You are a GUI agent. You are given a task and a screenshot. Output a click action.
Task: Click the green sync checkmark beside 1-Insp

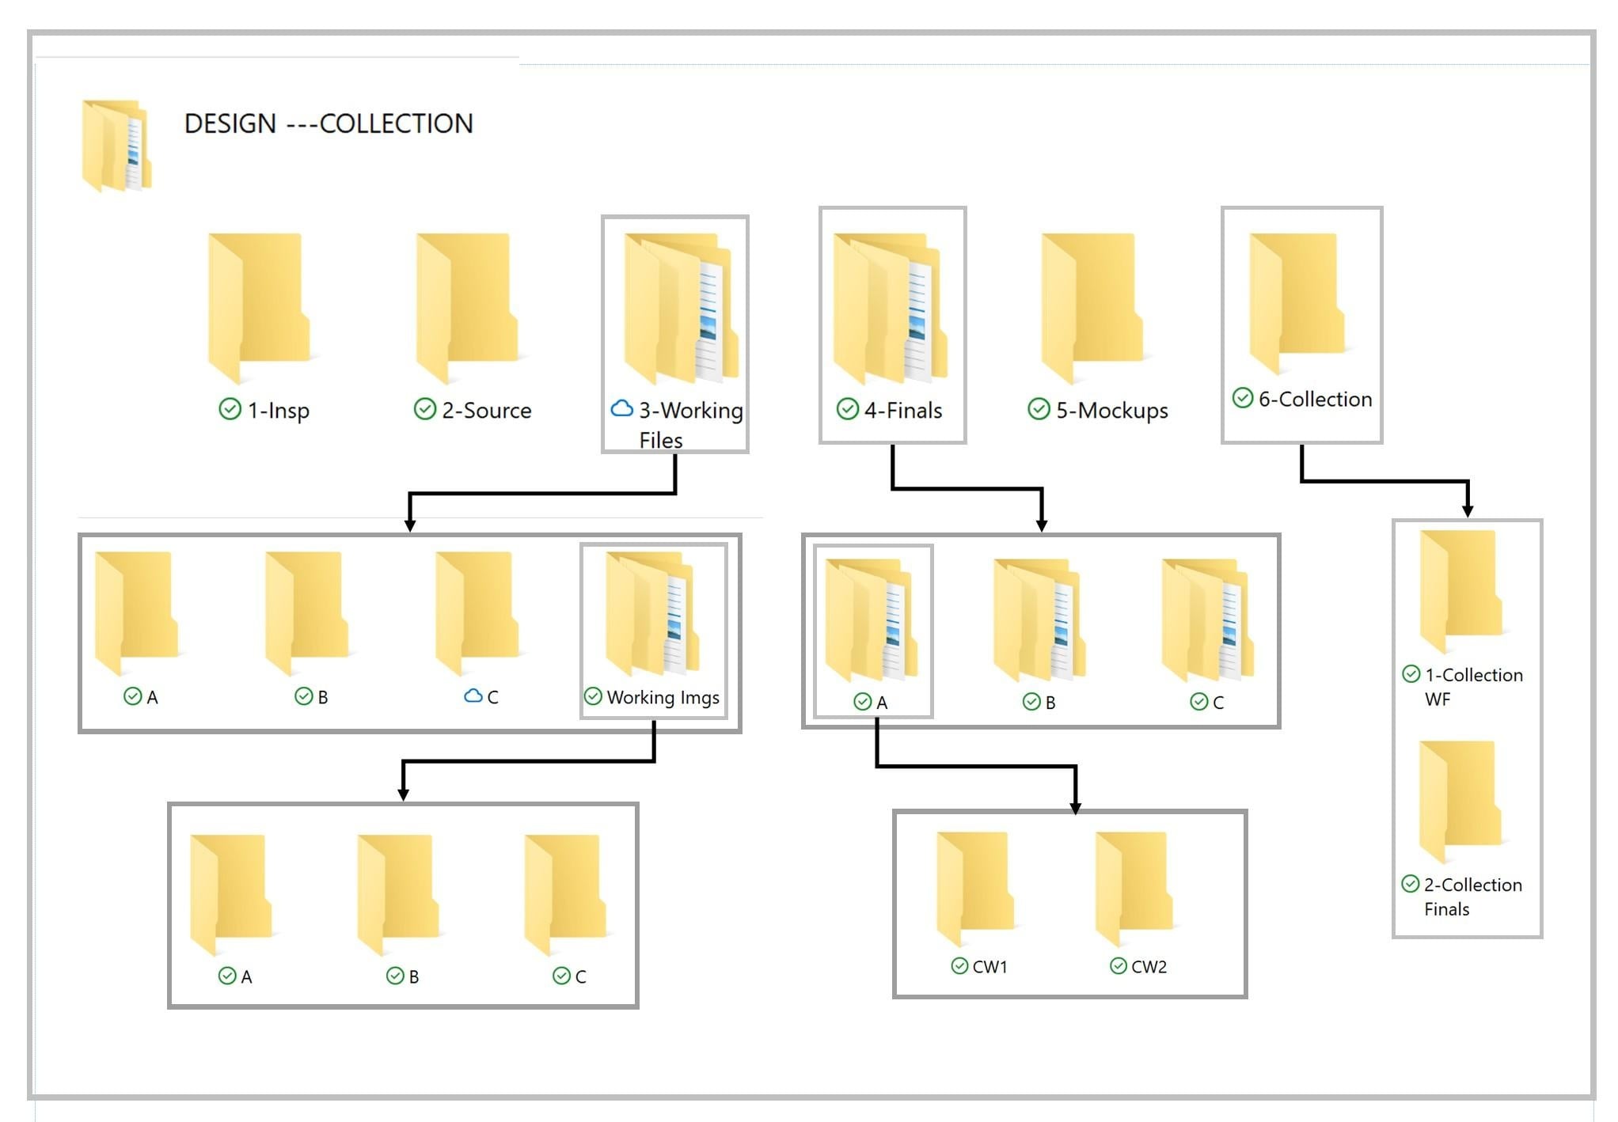(x=230, y=408)
